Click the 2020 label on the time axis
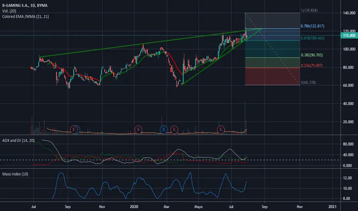358x211 pixels. [x=134, y=207]
